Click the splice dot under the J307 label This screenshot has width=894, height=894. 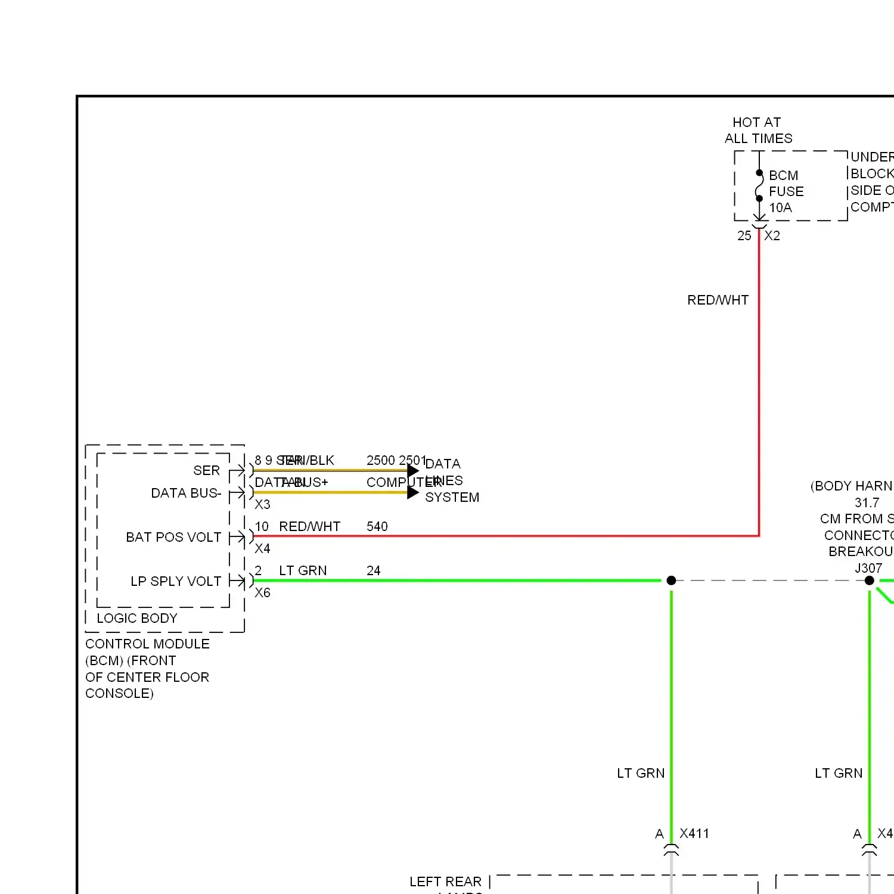(x=870, y=581)
